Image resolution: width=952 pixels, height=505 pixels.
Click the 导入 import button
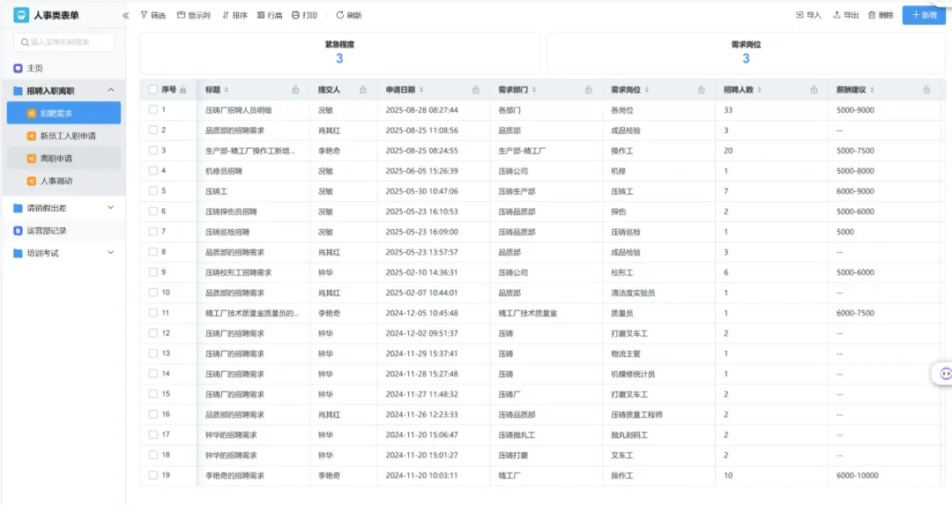(x=808, y=15)
